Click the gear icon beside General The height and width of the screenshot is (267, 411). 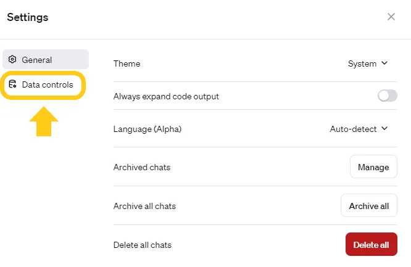coord(12,60)
